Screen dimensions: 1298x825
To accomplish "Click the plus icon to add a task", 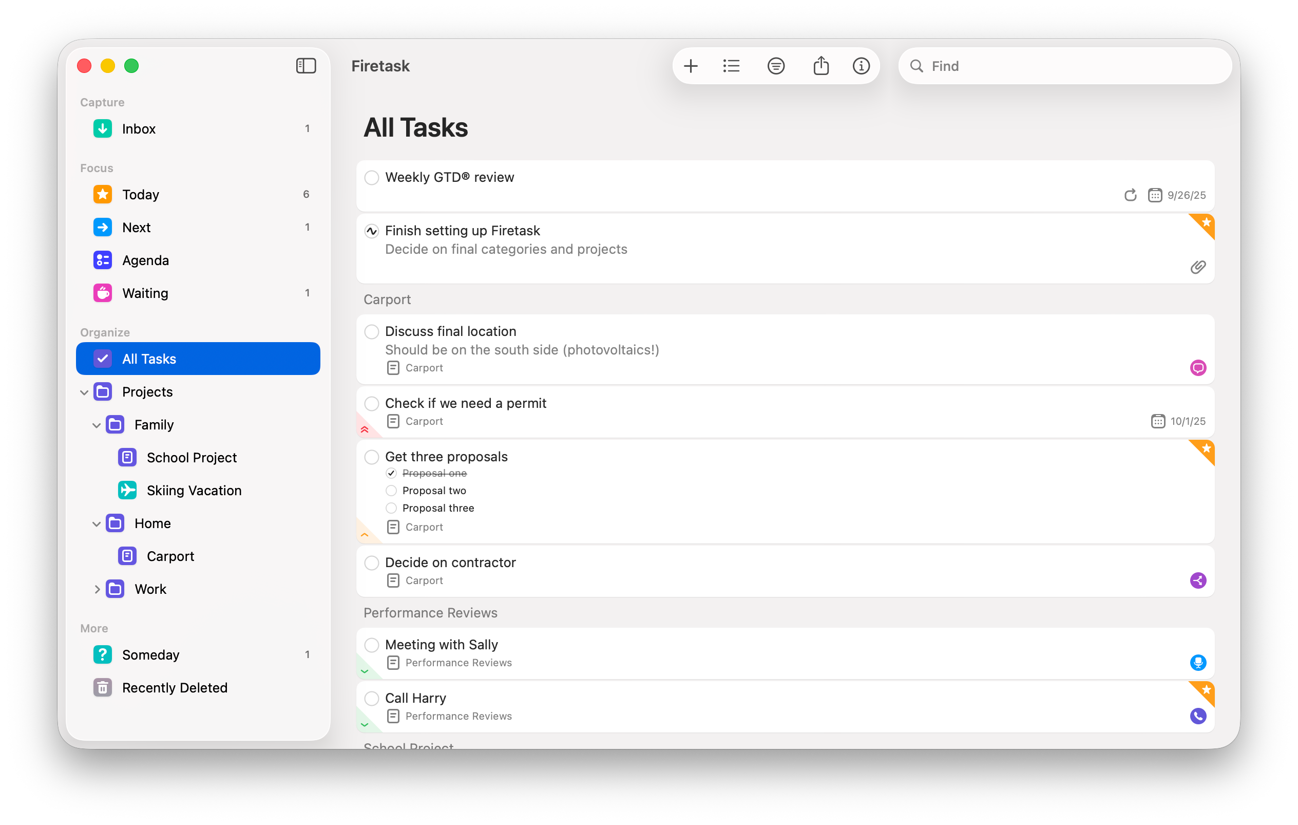I will pos(691,66).
